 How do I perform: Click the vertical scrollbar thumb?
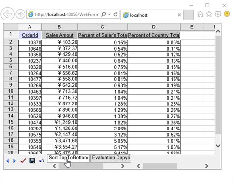218,85
